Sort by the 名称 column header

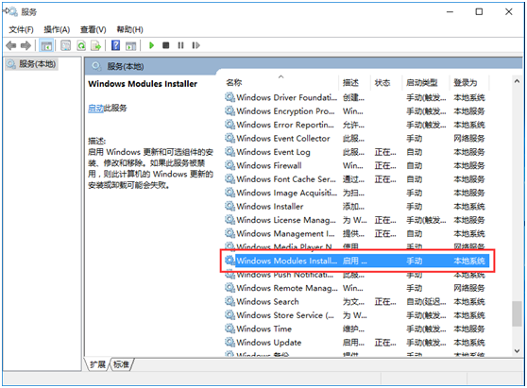click(234, 83)
